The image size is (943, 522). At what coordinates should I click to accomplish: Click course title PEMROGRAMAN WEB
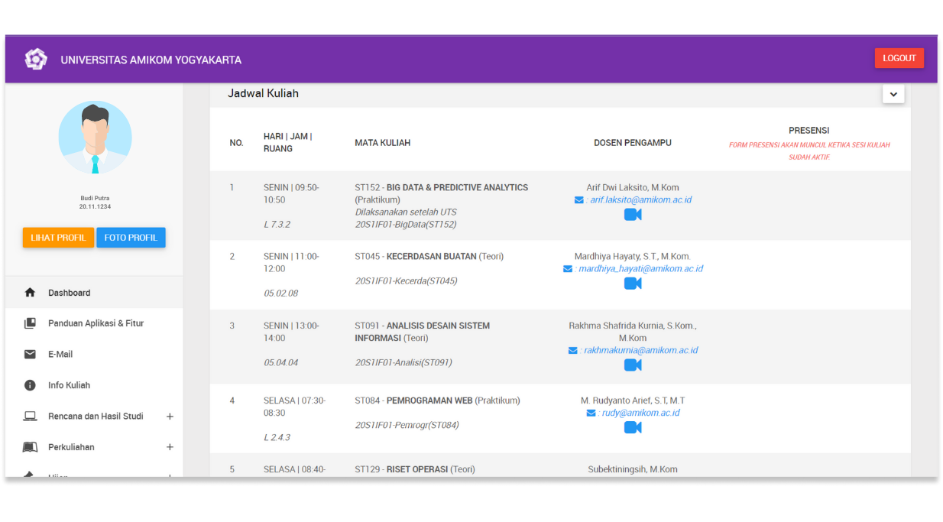coord(429,400)
